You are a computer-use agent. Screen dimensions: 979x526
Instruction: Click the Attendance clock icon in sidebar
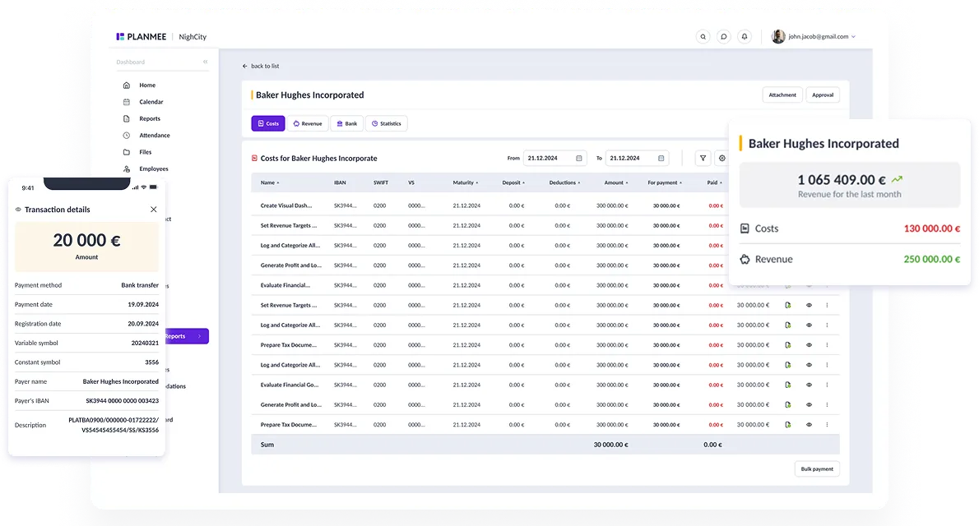tap(126, 136)
